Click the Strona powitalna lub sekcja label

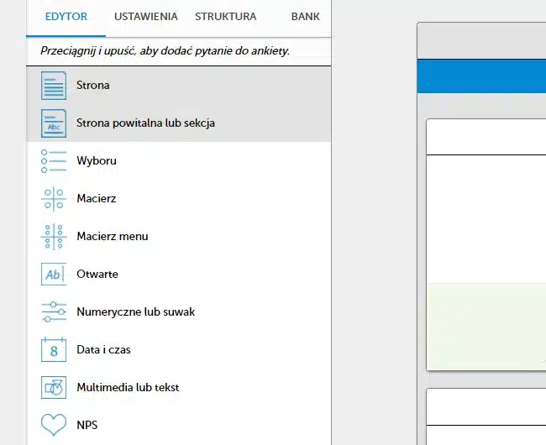(145, 123)
